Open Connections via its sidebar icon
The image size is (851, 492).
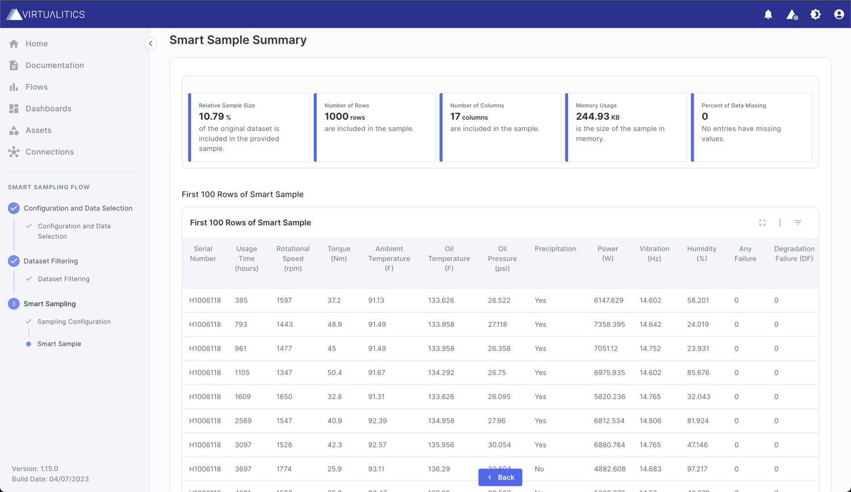click(13, 152)
